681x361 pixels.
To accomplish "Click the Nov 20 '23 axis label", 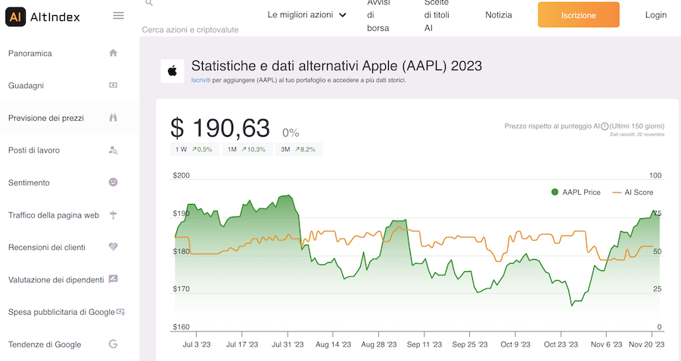I will [647, 344].
